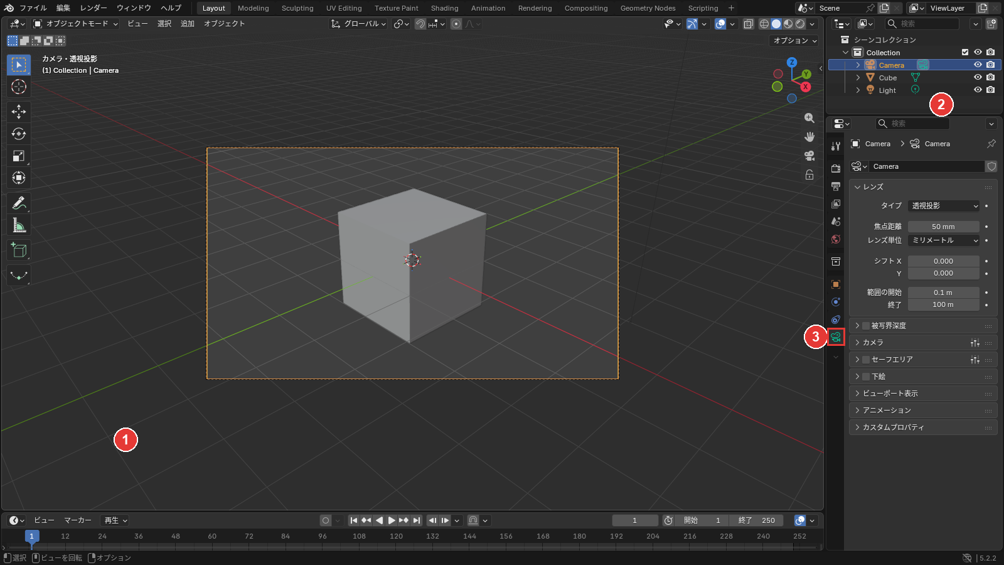Toggle camera view with the camera icon

[809, 156]
